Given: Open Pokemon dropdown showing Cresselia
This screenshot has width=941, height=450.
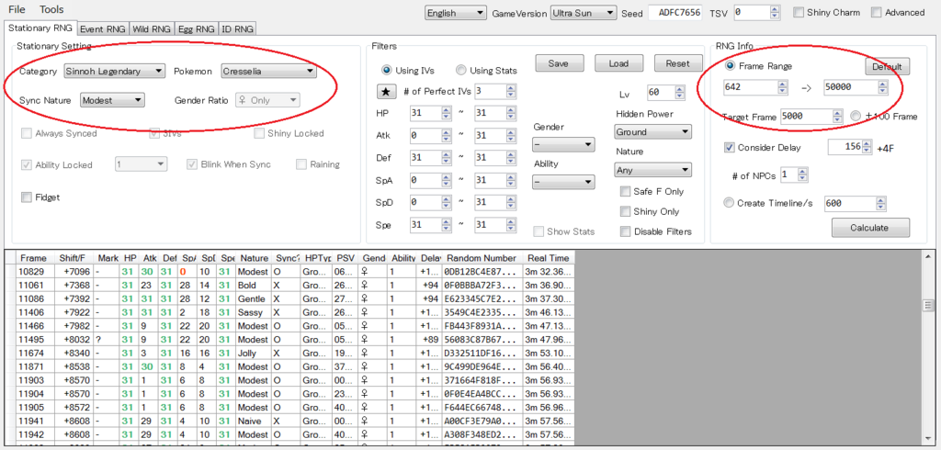Looking at the screenshot, I should click(x=268, y=71).
